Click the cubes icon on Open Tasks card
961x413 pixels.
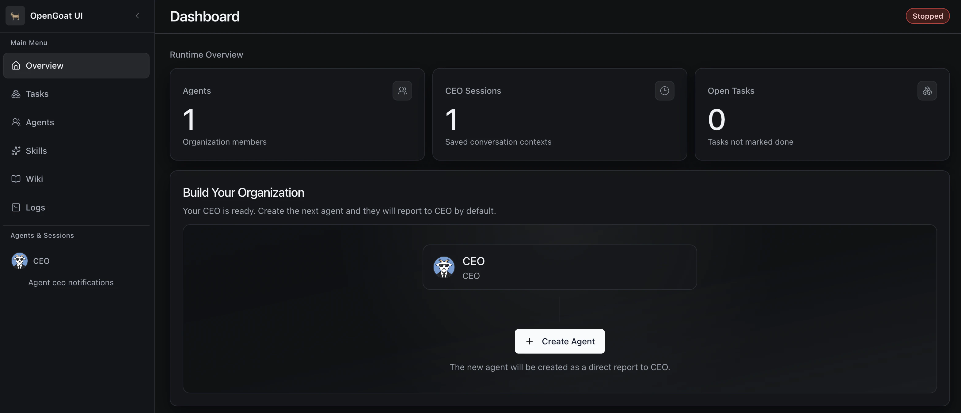coord(927,91)
